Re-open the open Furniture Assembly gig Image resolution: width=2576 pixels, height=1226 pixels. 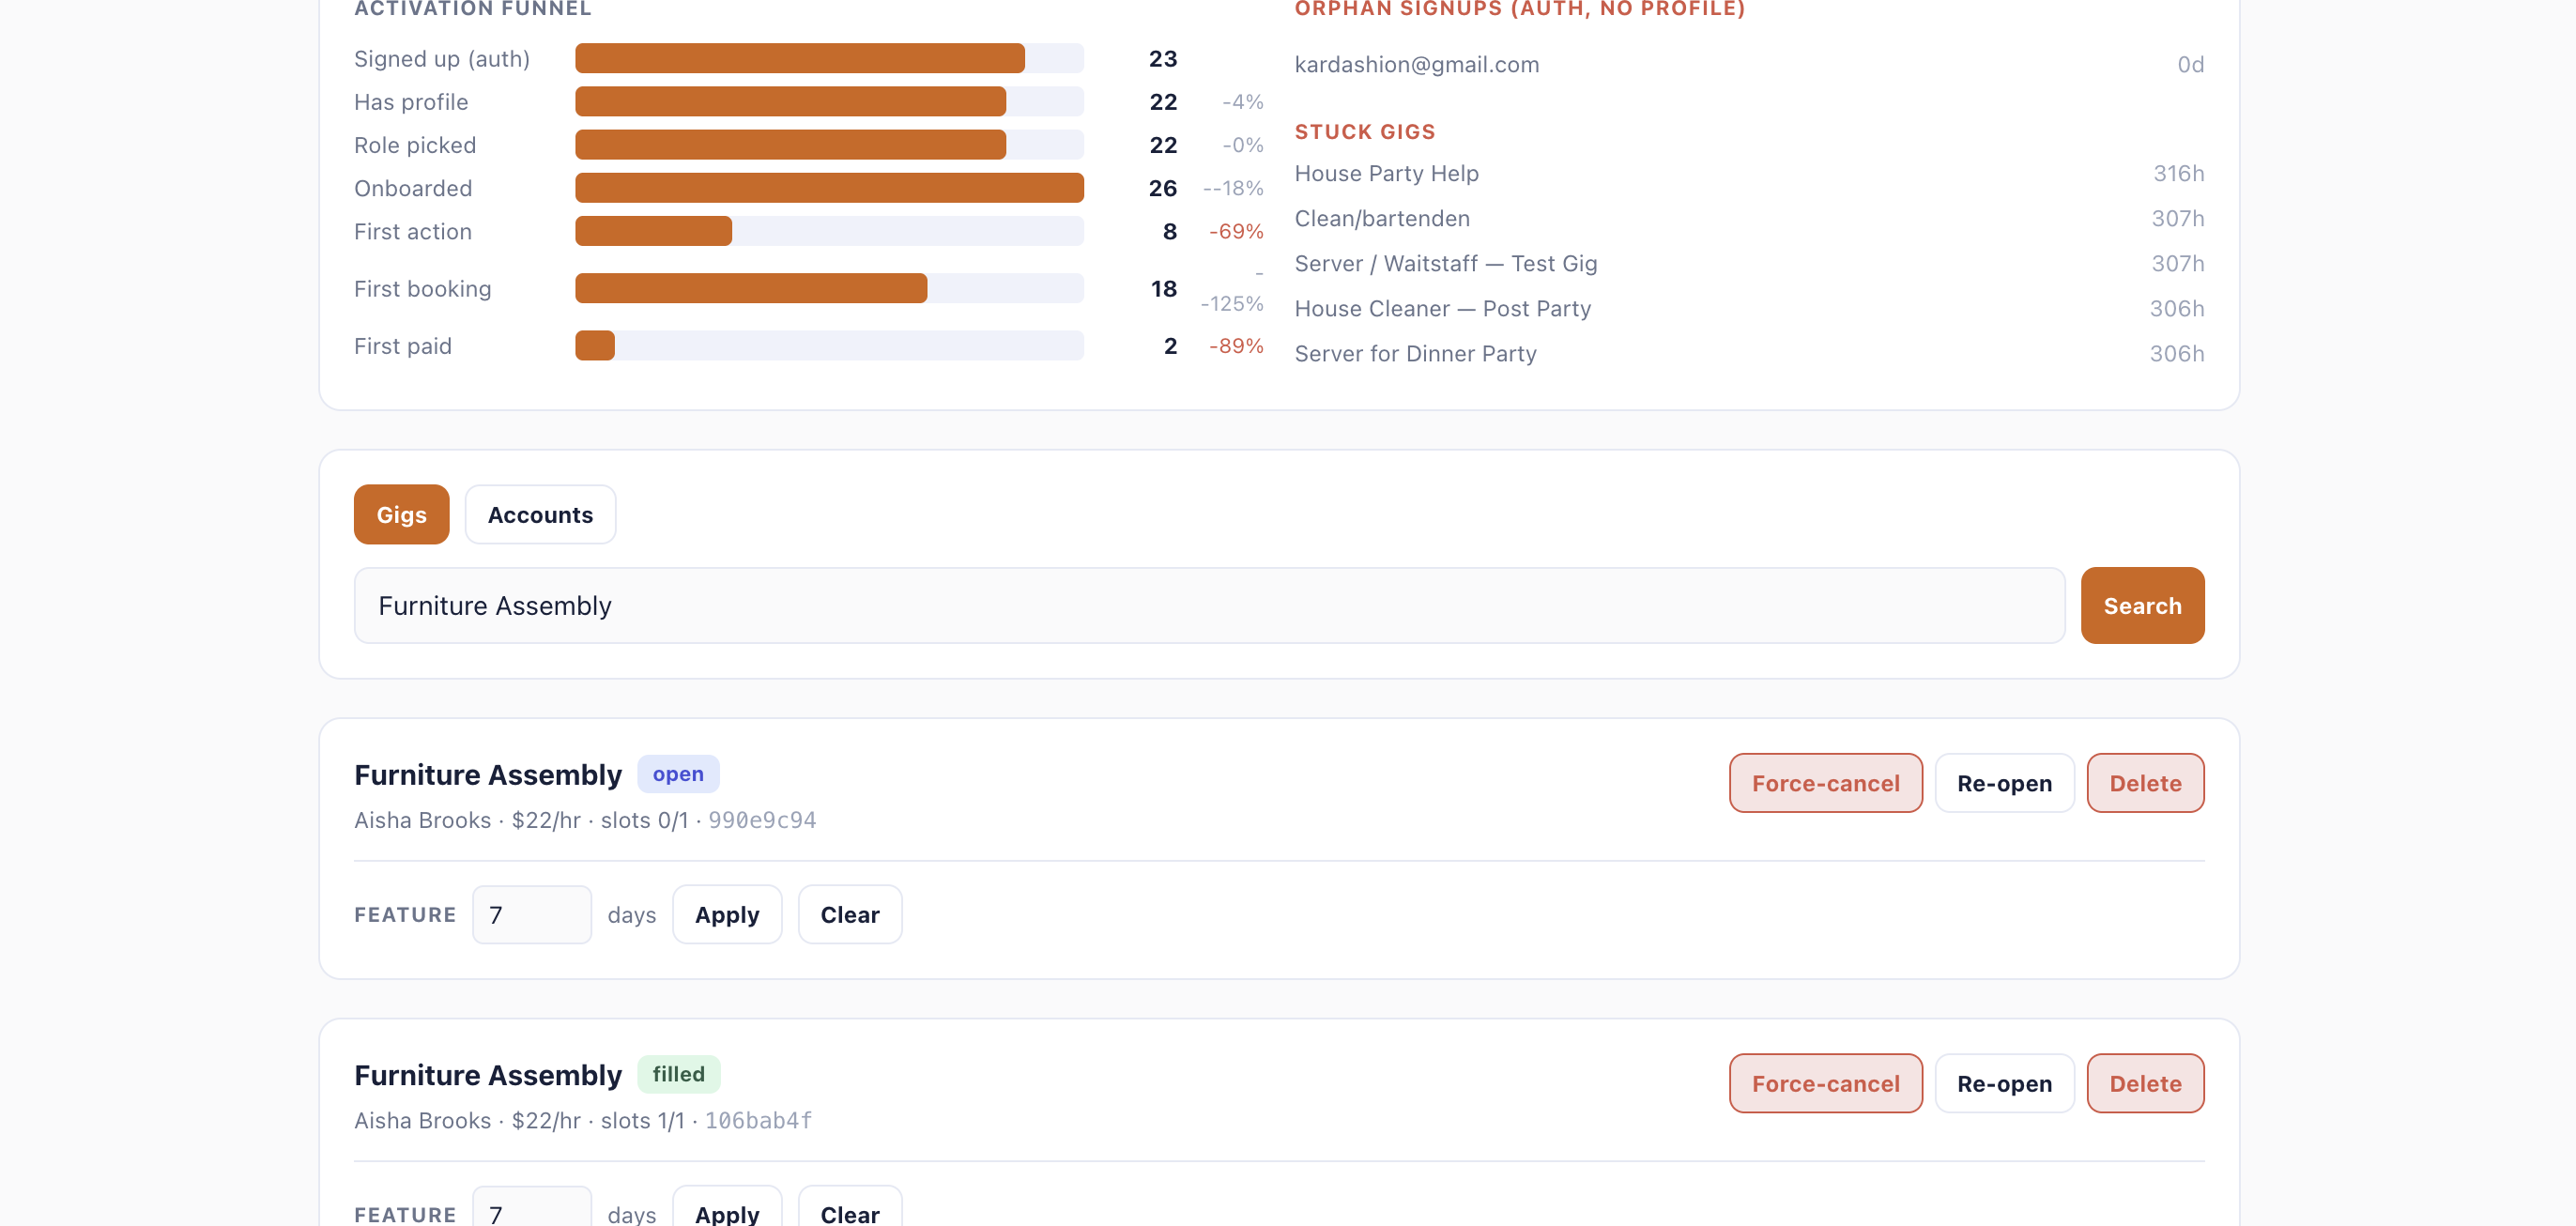2004,783
